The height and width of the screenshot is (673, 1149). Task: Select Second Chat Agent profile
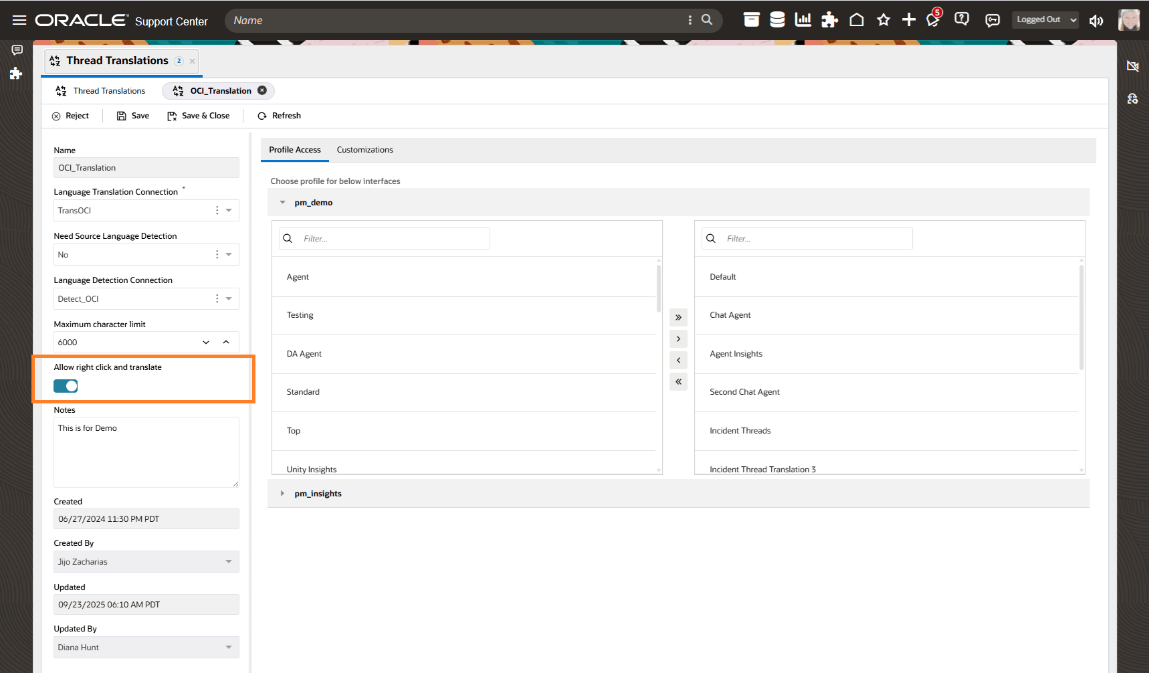887,392
